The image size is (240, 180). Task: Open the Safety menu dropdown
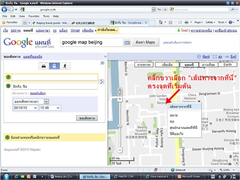point(210,22)
